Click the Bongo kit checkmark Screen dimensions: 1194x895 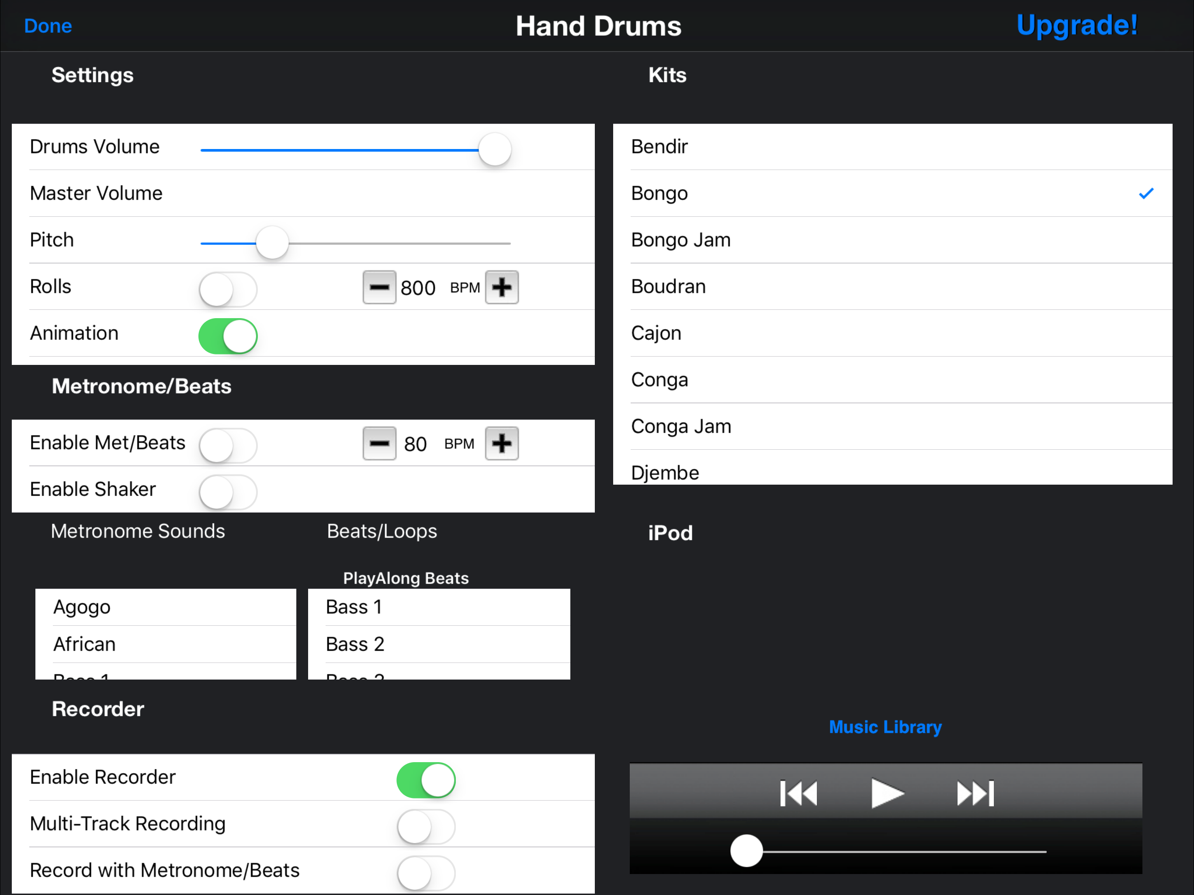[x=1145, y=193]
